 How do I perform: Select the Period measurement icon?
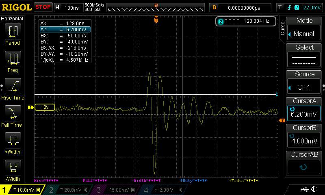point(13,32)
